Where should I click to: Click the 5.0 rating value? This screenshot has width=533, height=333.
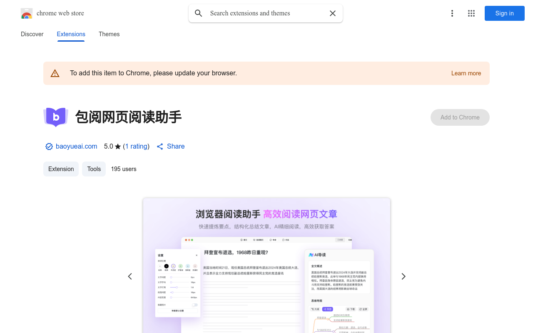pyautogui.click(x=109, y=147)
